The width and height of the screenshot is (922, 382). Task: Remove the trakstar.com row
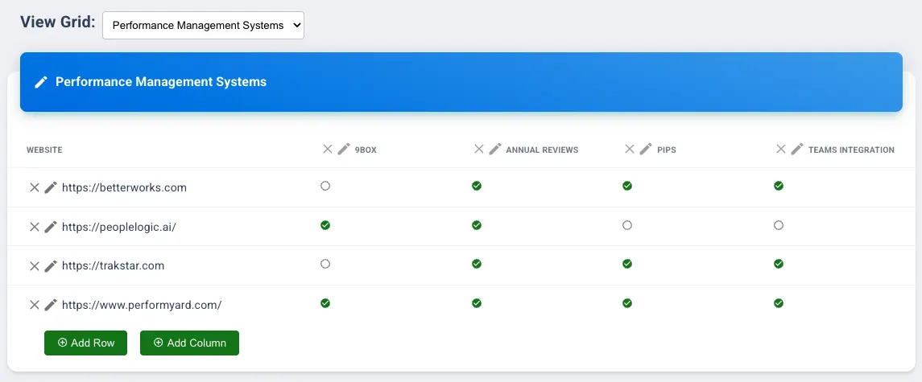pyautogui.click(x=34, y=265)
